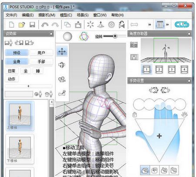This screenshot has height=177, width=196.
Task: Click the 动作 action category button
Action: 12,79
